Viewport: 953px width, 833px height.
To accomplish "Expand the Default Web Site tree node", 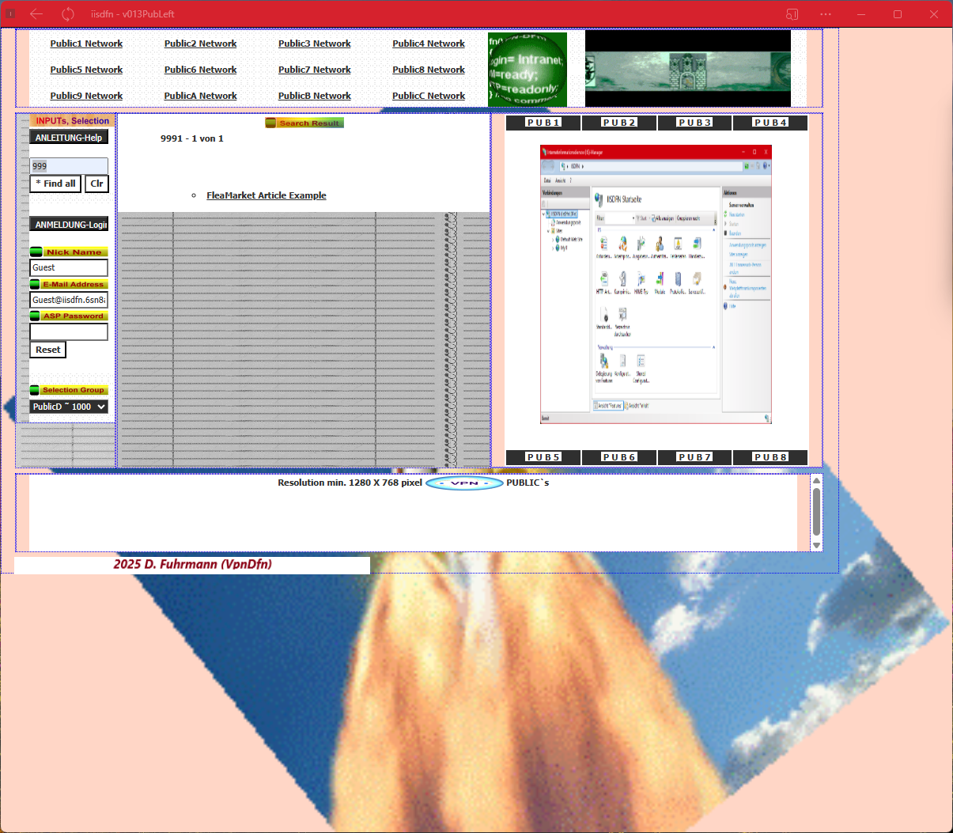I will coord(553,239).
